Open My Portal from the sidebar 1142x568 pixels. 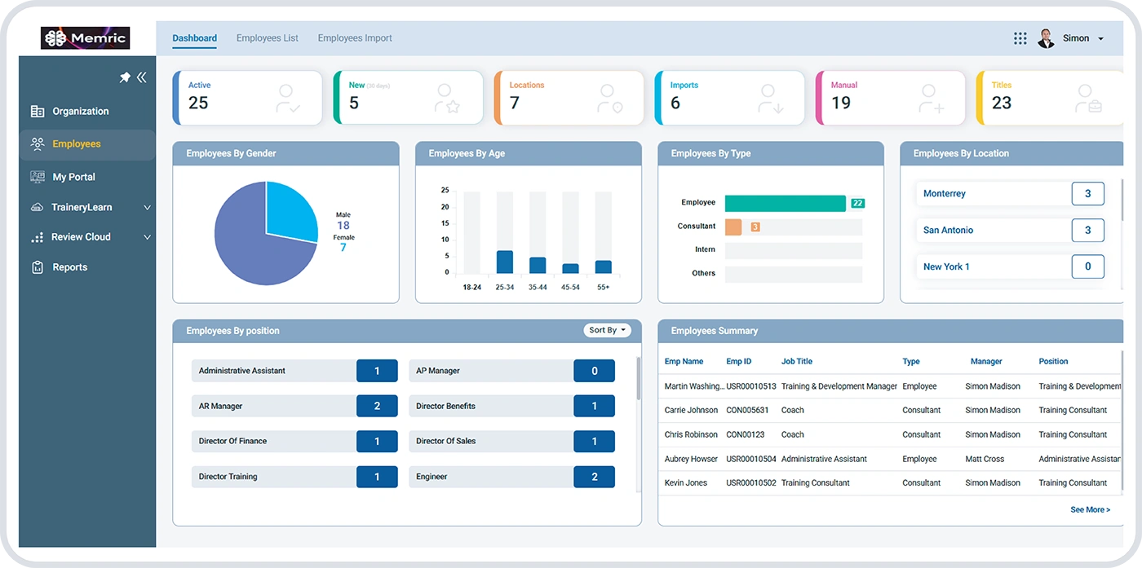(37, 176)
